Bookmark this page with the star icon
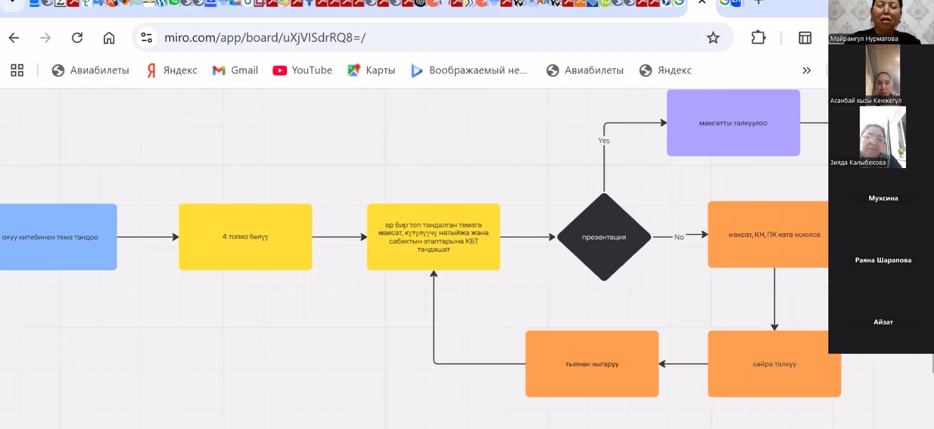The width and height of the screenshot is (934, 429). pos(713,38)
